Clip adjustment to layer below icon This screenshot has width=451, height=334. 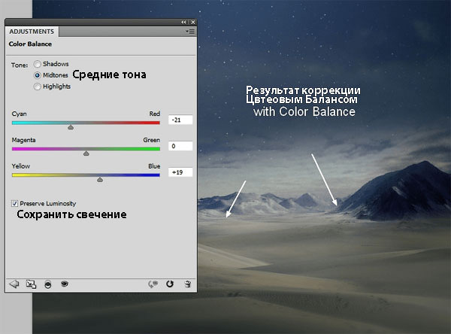(48, 284)
